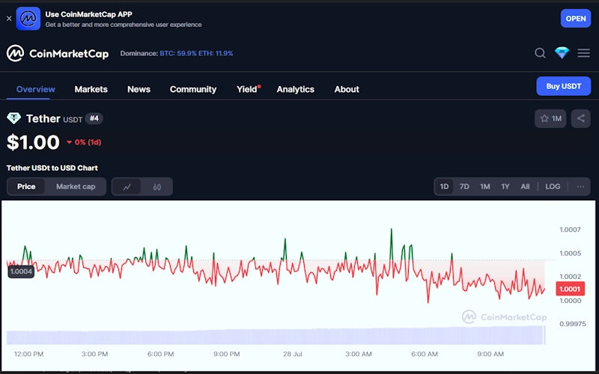Open the search magnifier icon
The height and width of the screenshot is (374, 599).
pos(540,53)
